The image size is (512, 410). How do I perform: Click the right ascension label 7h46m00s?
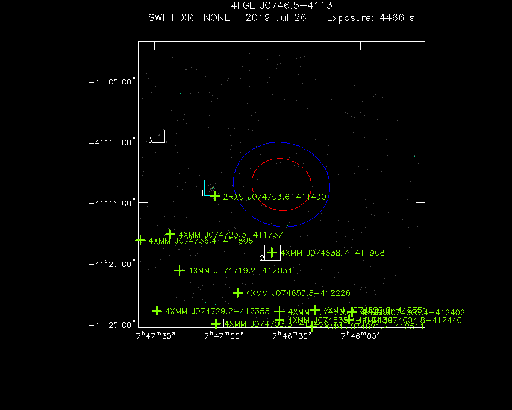point(360,336)
